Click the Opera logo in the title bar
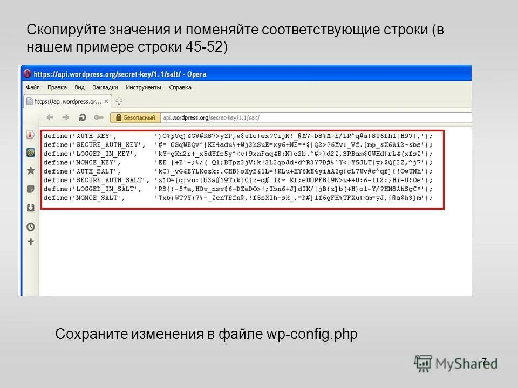 tap(26, 74)
